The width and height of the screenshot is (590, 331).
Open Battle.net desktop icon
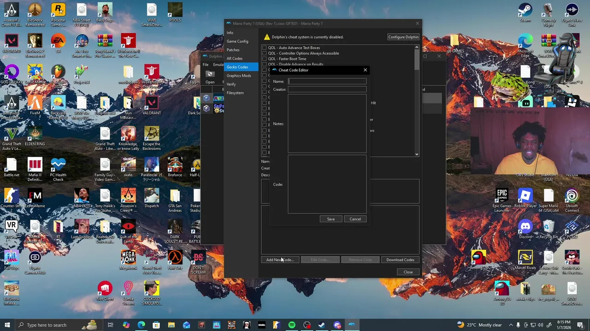pyautogui.click(x=12, y=167)
